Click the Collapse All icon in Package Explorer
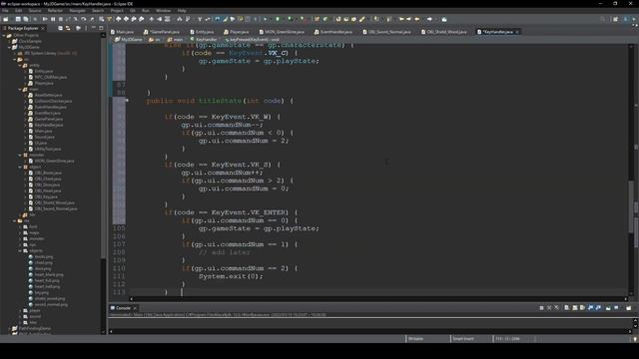This screenshot has width=639, height=359. [60, 28]
